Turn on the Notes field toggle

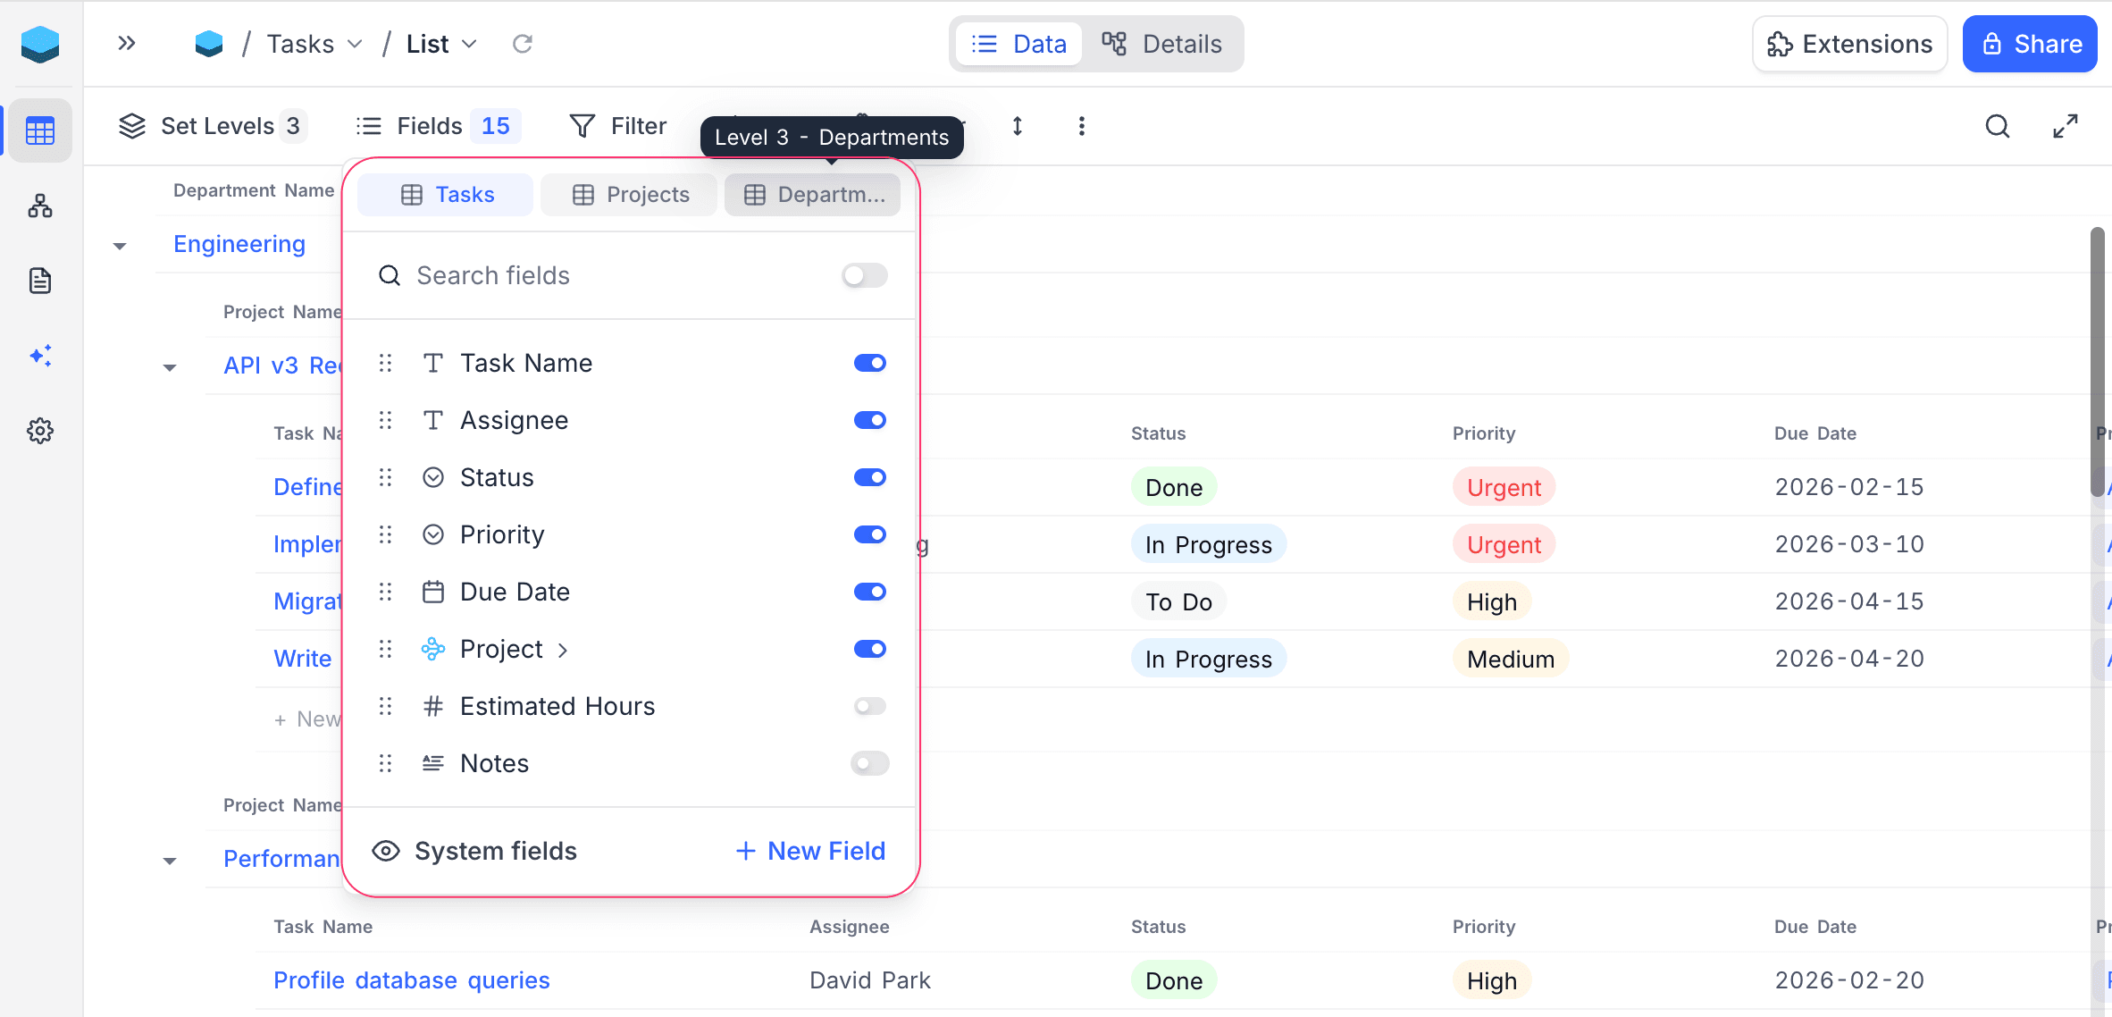(x=869, y=763)
